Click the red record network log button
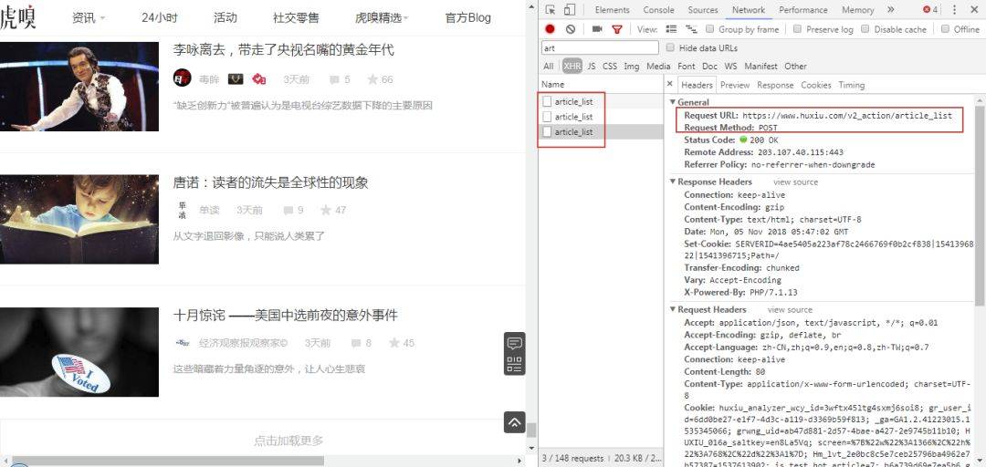This screenshot has width=986, height=467. [x=551, y=29]
